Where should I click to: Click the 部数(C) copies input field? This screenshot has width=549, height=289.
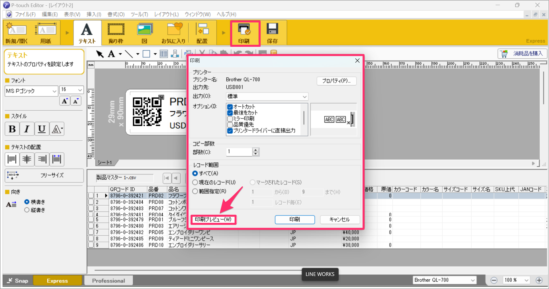tap(239, 152)
